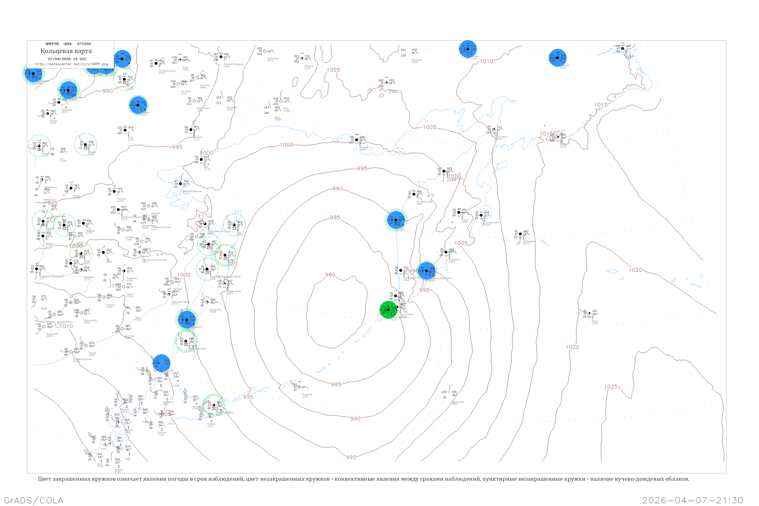Click the blue circle with values 121 124
Screen dimensions: 759x506
tap(557, 58)
